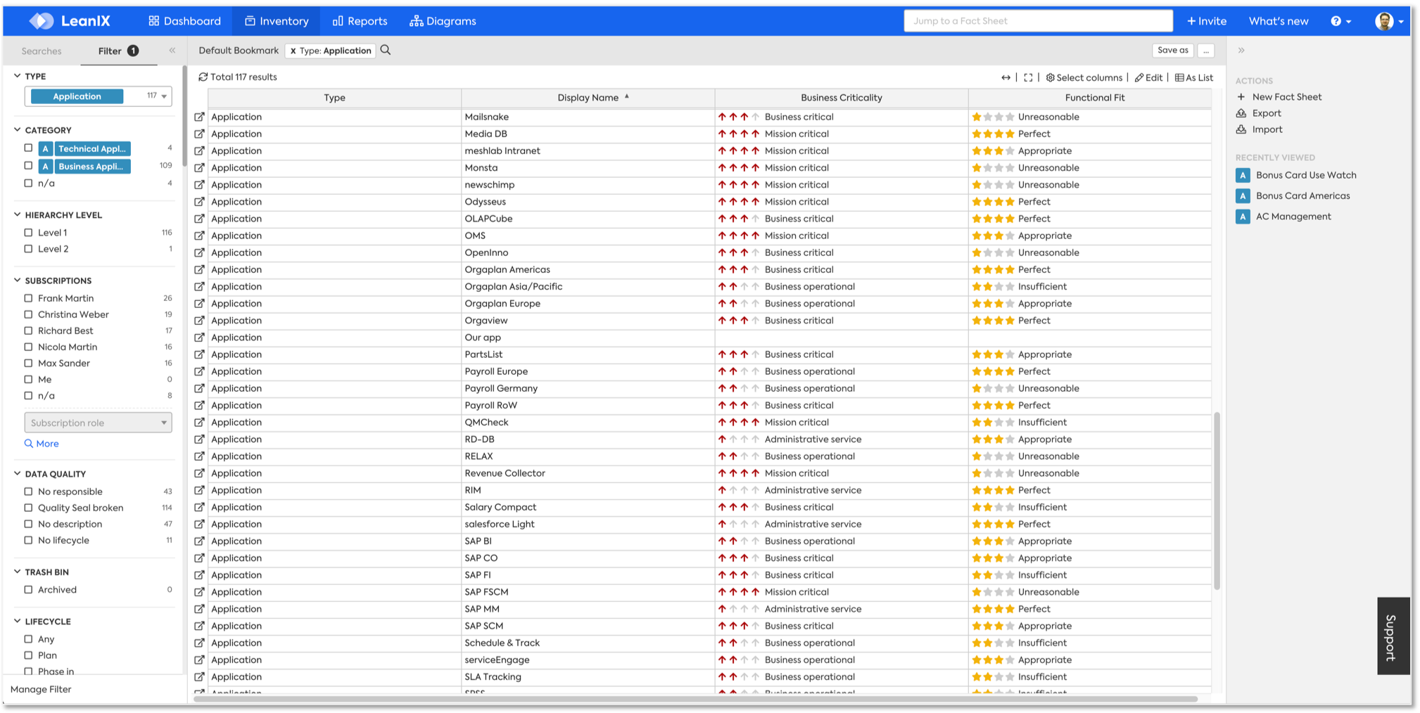Open the Subscription role dropdown

click(98, 423)
